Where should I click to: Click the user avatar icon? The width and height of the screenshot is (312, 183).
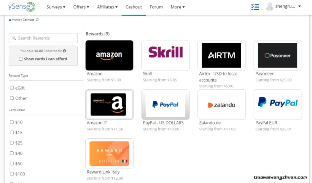270,6
